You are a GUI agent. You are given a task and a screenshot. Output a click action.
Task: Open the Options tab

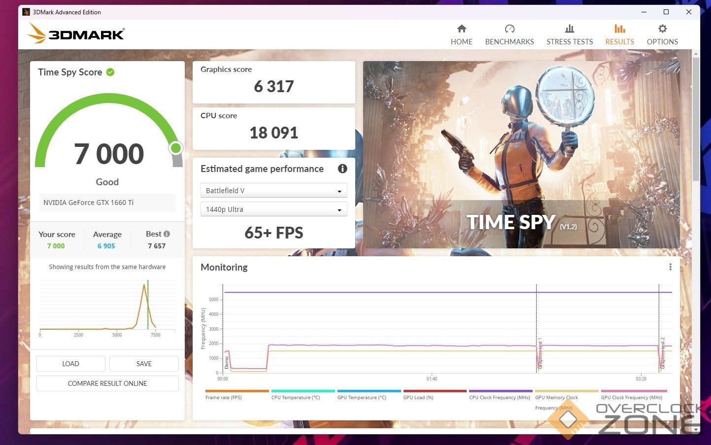662,34
